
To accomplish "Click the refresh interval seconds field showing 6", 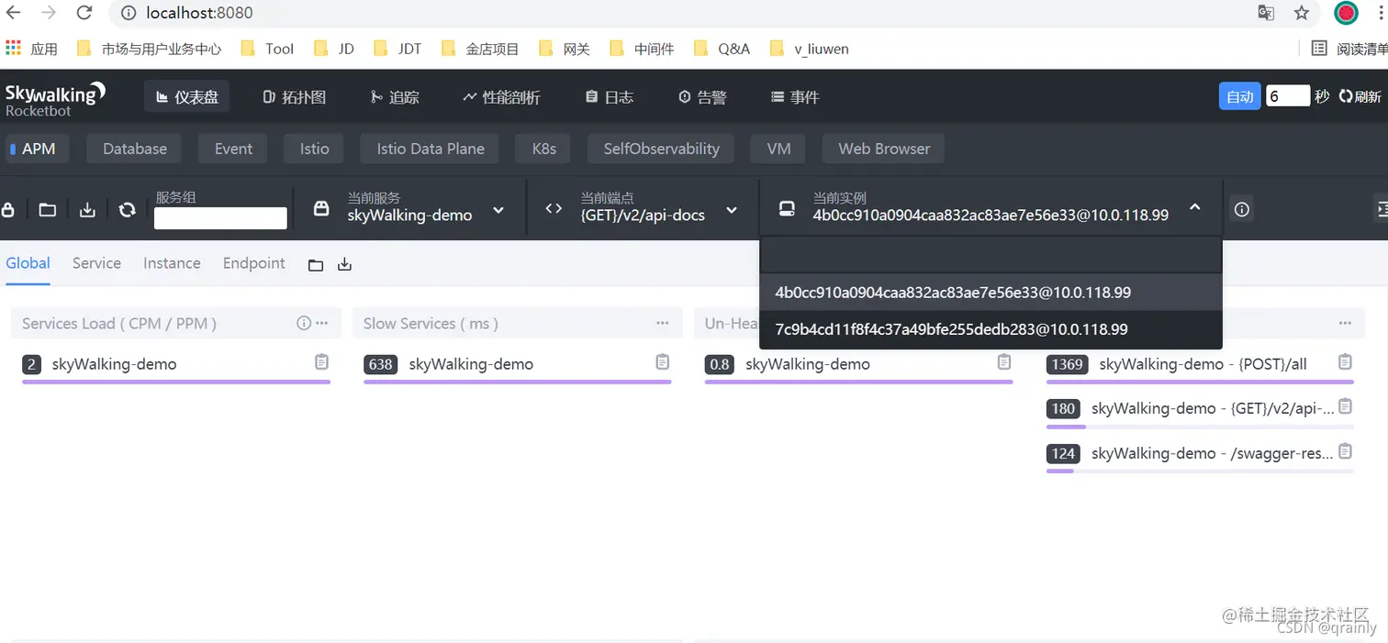I will 1288,95.
